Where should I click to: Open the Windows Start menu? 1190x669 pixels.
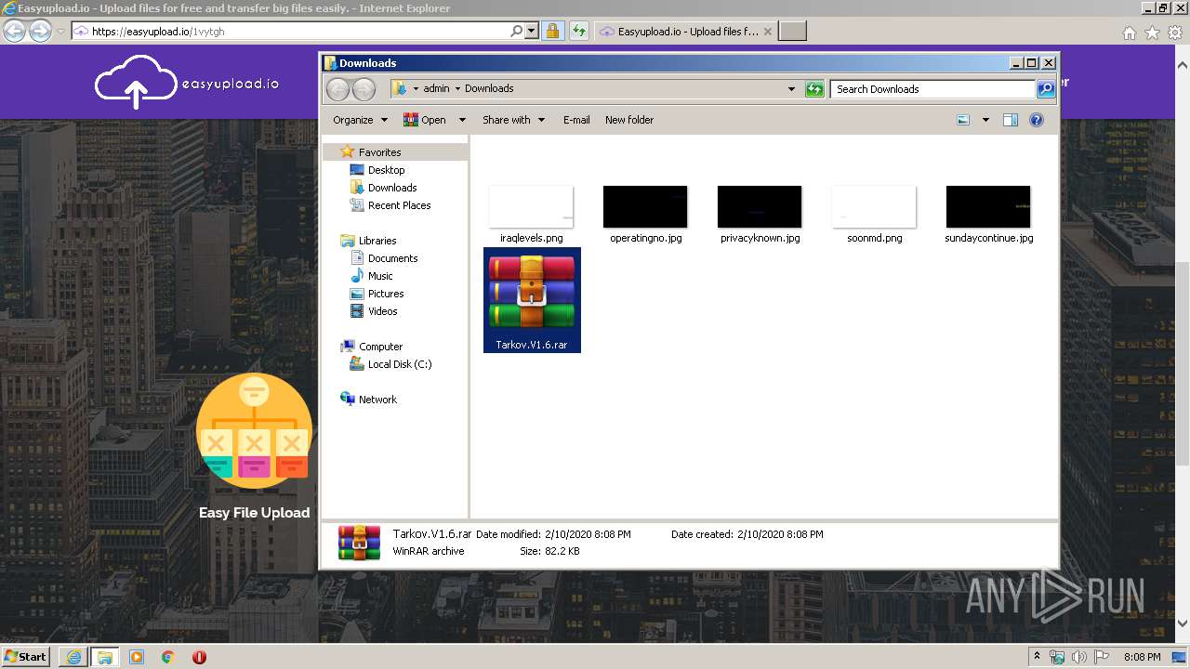point(26,656)
